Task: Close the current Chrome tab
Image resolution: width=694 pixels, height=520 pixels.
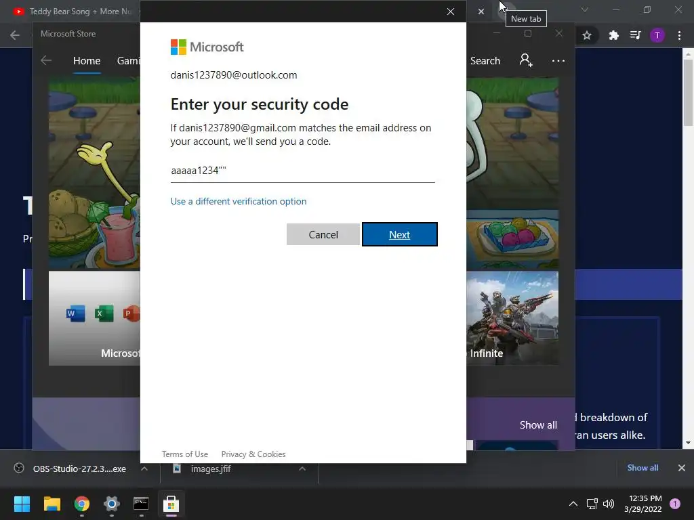Action: tap(481, 12)
